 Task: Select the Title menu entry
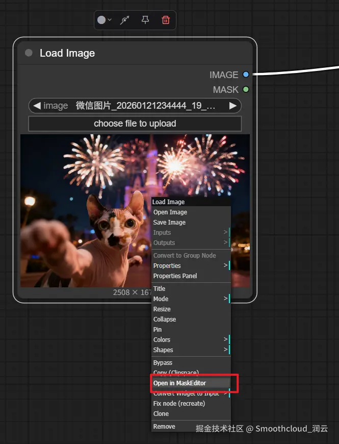tap(191, 288)
